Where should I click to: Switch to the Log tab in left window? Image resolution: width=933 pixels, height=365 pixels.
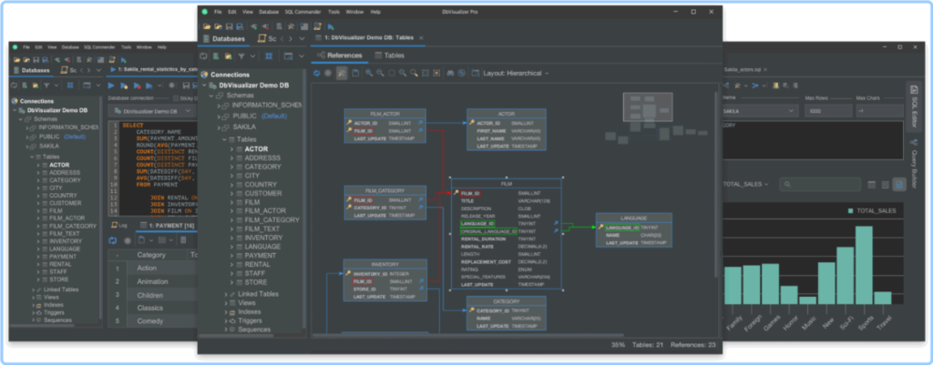(119, 226)
